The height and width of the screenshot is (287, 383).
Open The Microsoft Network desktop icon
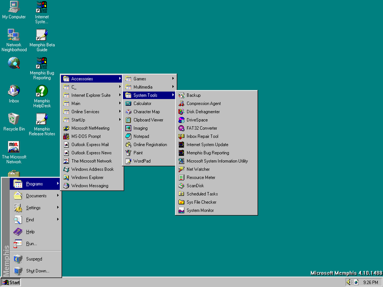tap(14, 147)
